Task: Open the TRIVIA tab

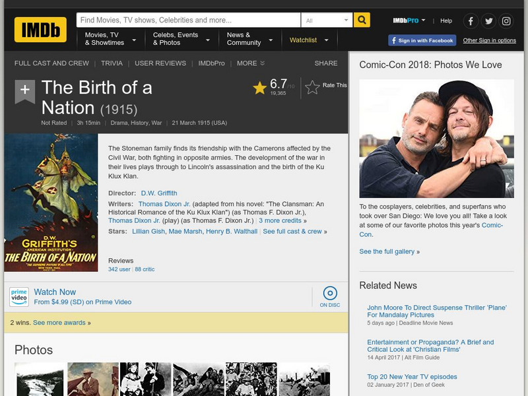Action: click(112, 63)
